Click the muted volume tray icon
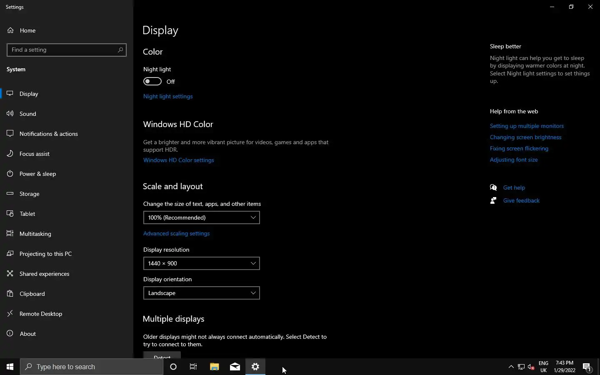600x375 pixels. [531, 367]
